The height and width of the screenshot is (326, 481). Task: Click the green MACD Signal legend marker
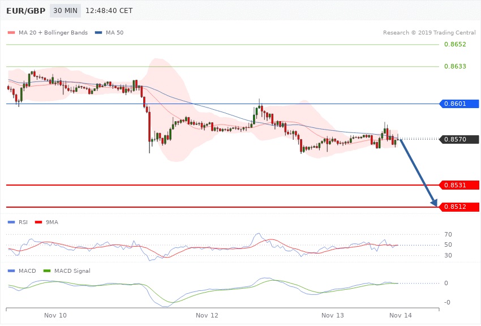[46, 271]
